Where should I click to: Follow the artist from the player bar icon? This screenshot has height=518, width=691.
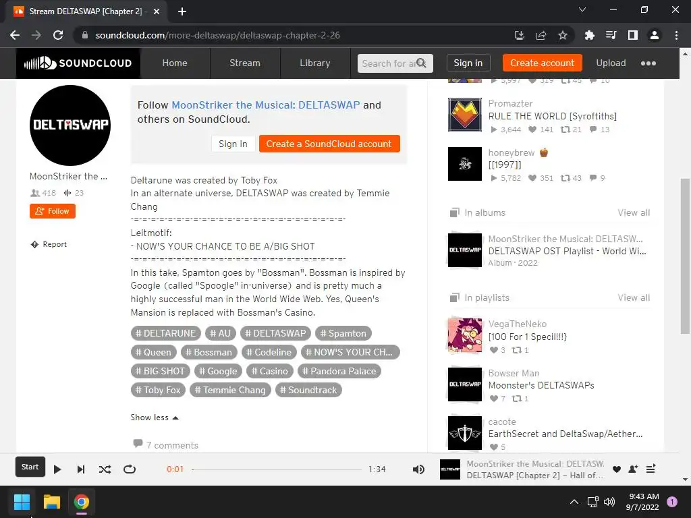click(x=633, y=469)
